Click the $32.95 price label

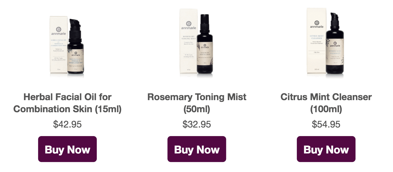tap(196, 124)
